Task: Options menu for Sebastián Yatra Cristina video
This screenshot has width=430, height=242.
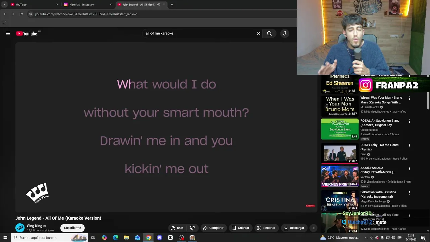Action: (x=409, y=193)
